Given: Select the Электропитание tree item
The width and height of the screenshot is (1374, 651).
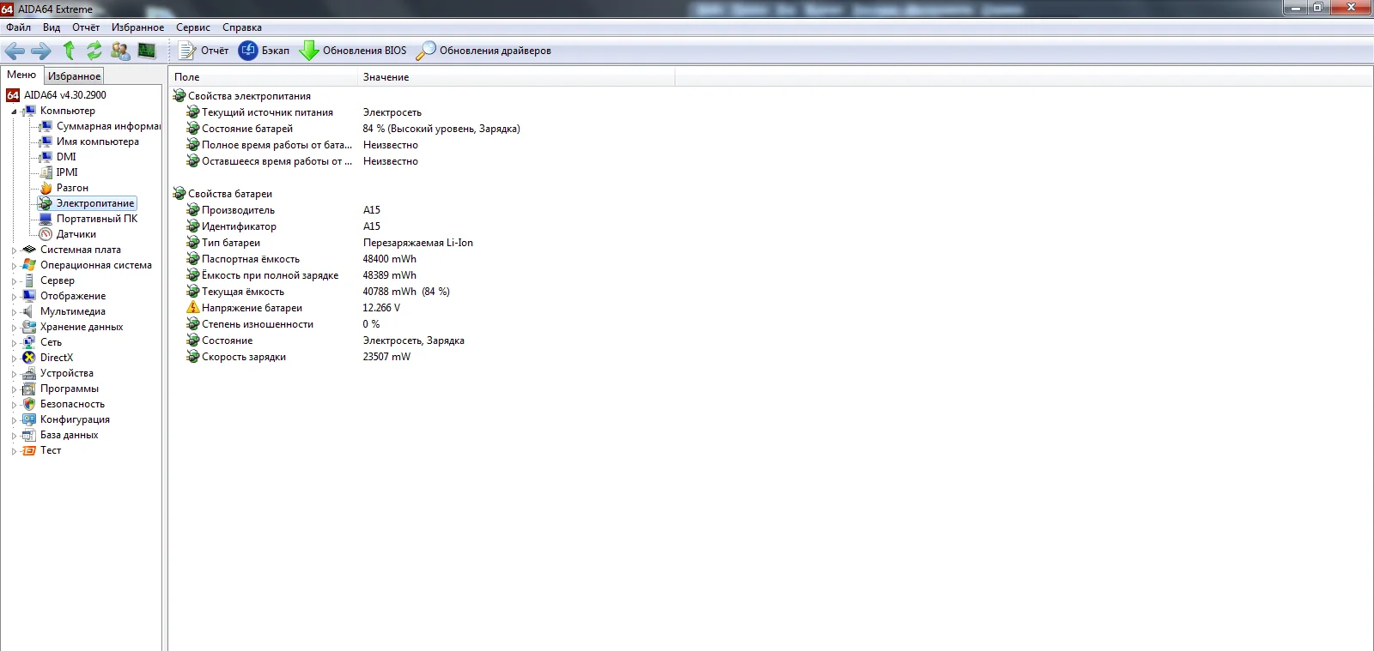Looking at the screenshot, I should click(x=95, y=203).
